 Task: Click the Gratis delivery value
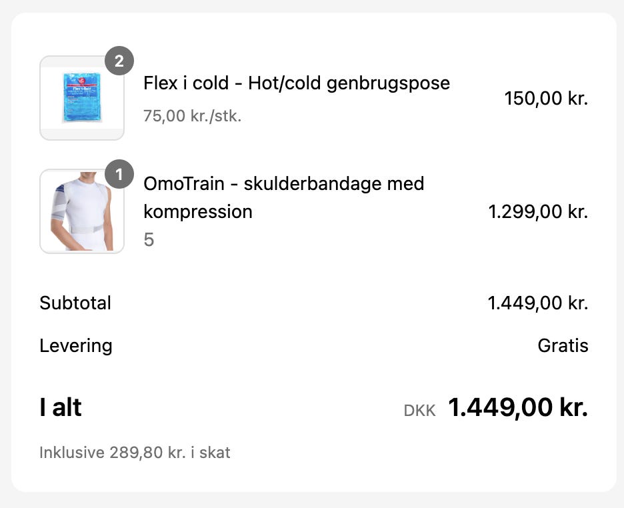coord(563,346)
